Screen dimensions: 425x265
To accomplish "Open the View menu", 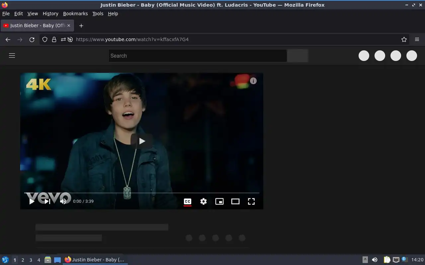I will pos(33,14).
